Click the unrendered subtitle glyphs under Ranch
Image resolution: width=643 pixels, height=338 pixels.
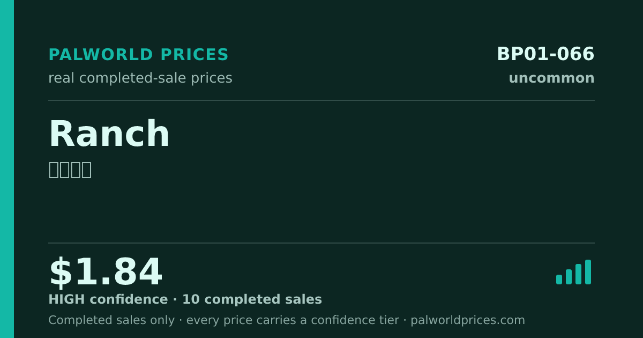click(x=70, y=170)
